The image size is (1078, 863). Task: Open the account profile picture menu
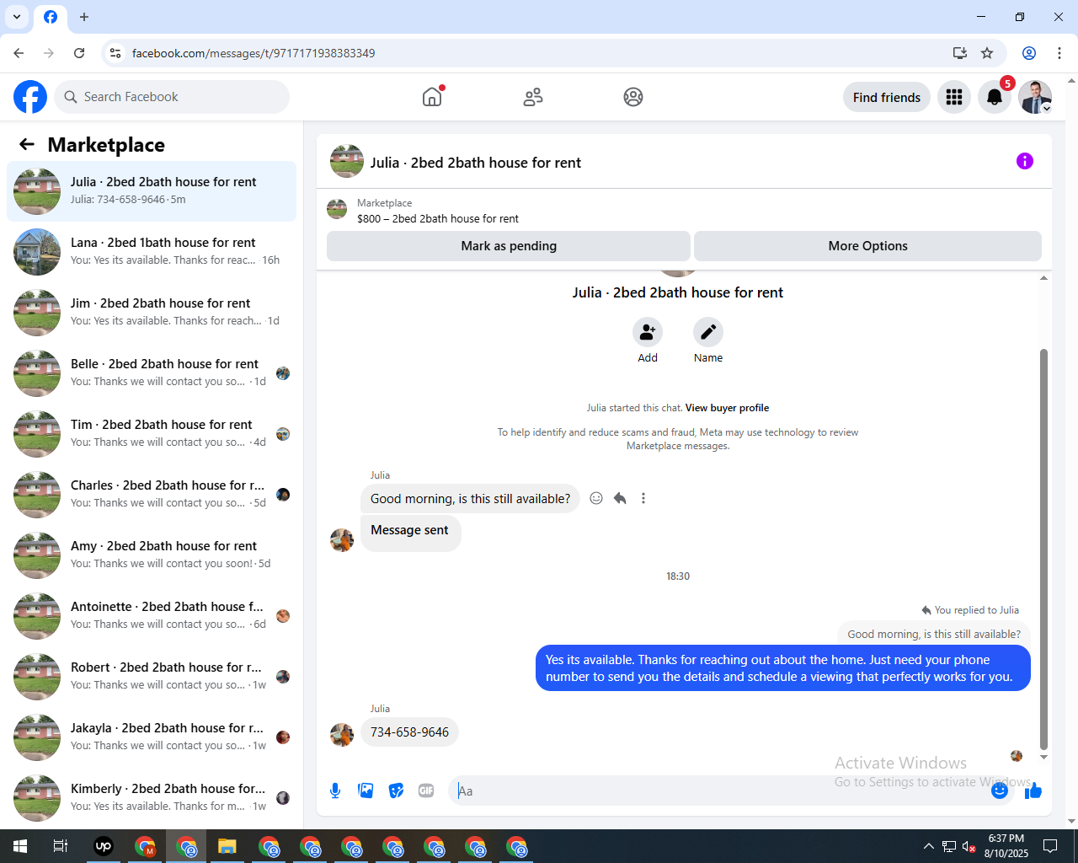pyautogui.click(x=1035, y=97)
